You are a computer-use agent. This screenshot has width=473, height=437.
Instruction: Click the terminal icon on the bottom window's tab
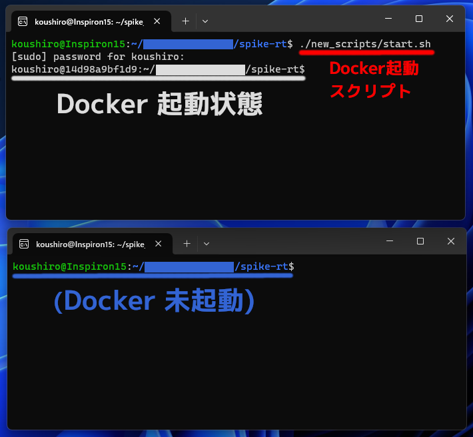pos(24,244)
